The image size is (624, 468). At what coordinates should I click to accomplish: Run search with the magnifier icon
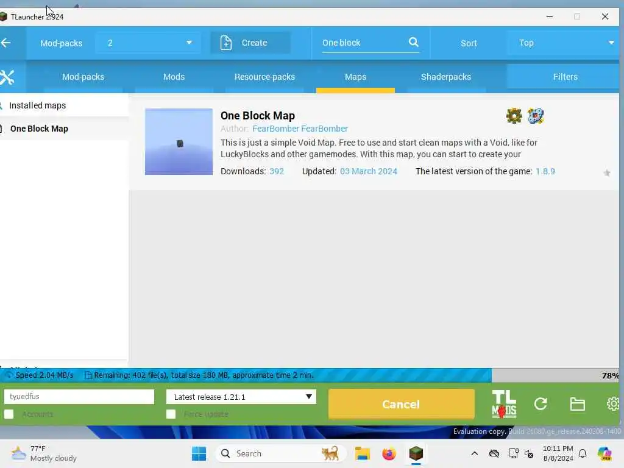(414, 42)
